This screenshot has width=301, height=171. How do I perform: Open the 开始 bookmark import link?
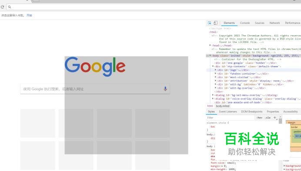pyautogui.click(x=29, y=15)
